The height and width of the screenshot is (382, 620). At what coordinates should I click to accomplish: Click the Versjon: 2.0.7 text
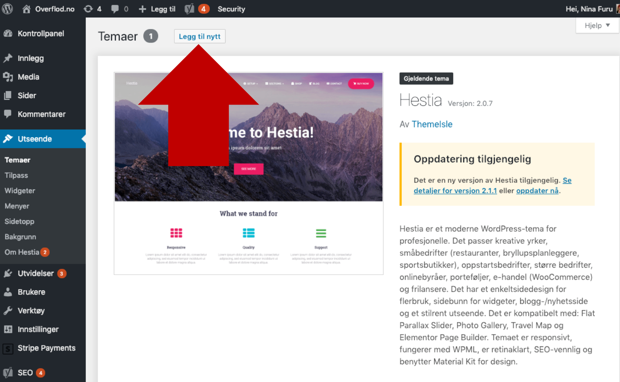[470, 104]
